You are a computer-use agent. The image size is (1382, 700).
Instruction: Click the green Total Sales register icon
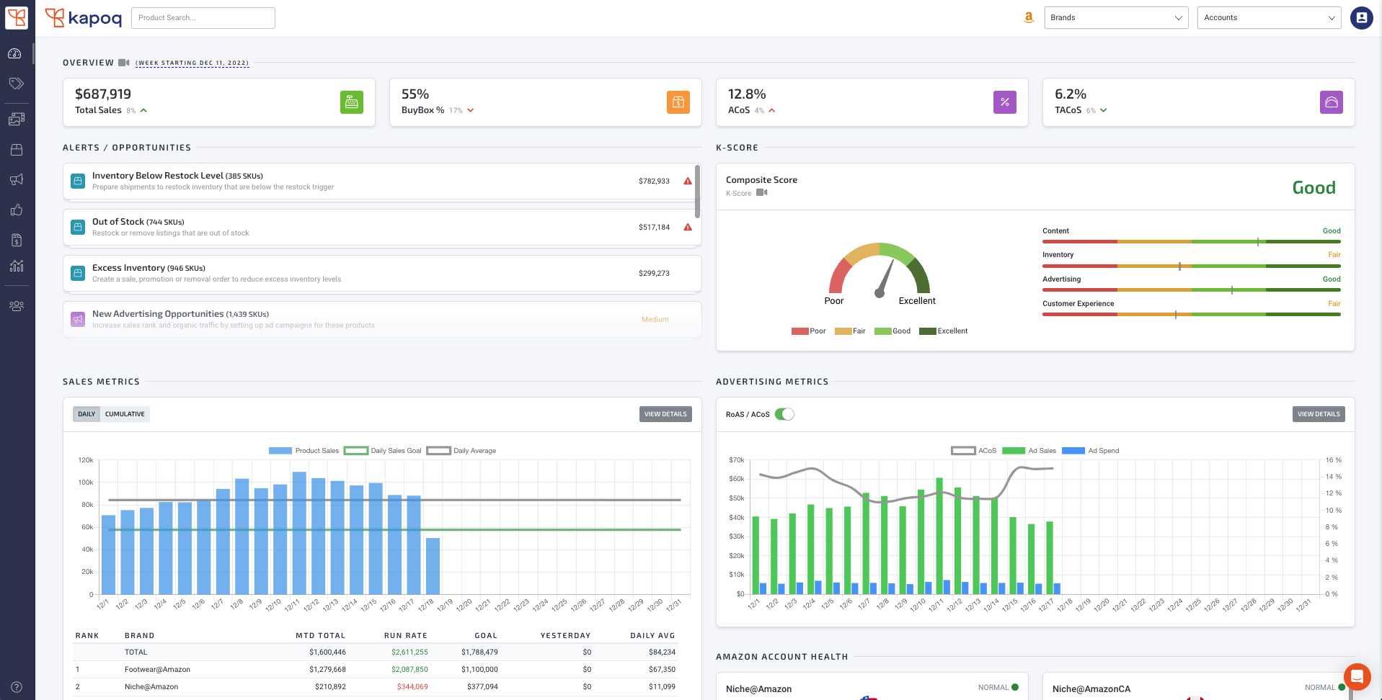pos(352,102)
